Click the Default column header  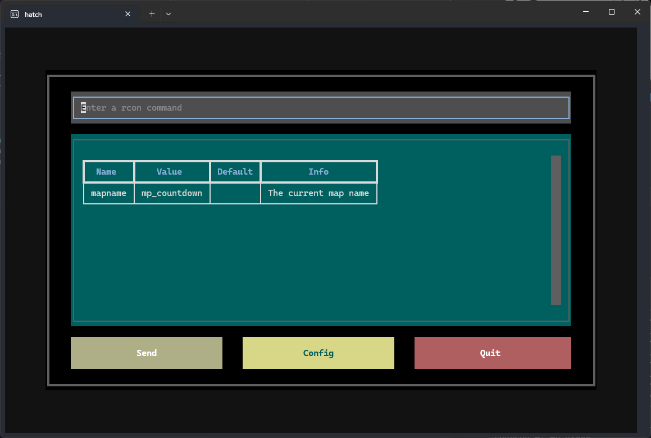pyautogui.click(x=235, y=172)
